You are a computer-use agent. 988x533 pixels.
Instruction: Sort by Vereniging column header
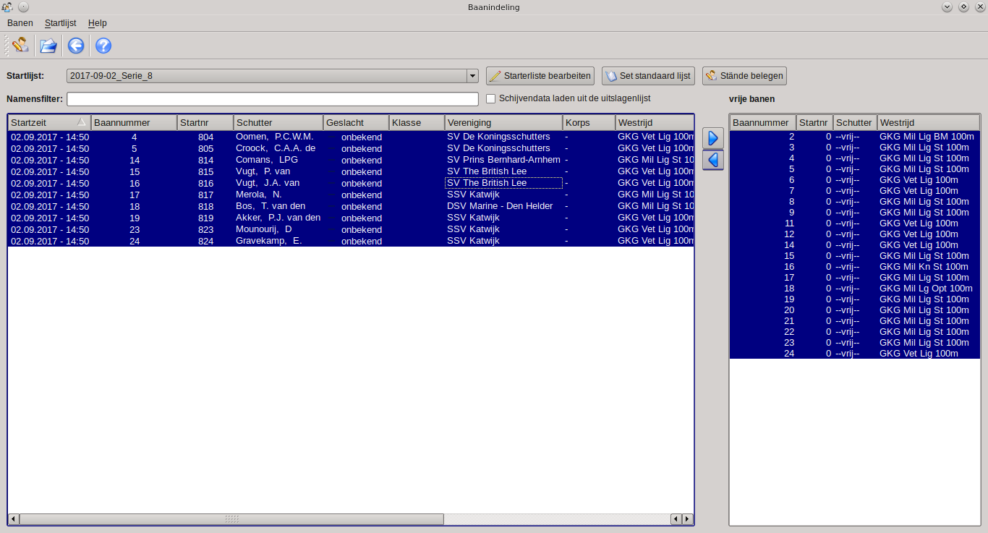point(503,122)
